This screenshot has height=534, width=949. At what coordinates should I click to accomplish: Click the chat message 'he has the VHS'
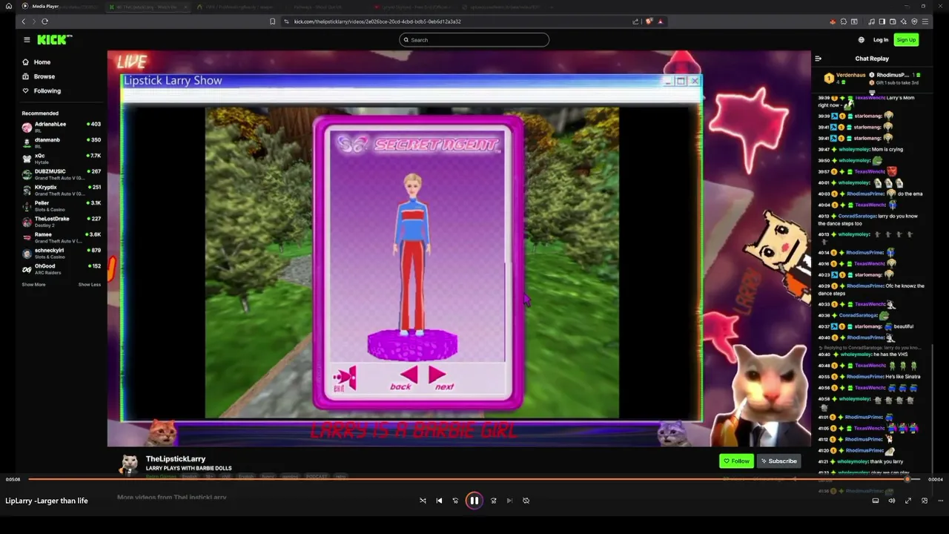(x=890, y=355)
